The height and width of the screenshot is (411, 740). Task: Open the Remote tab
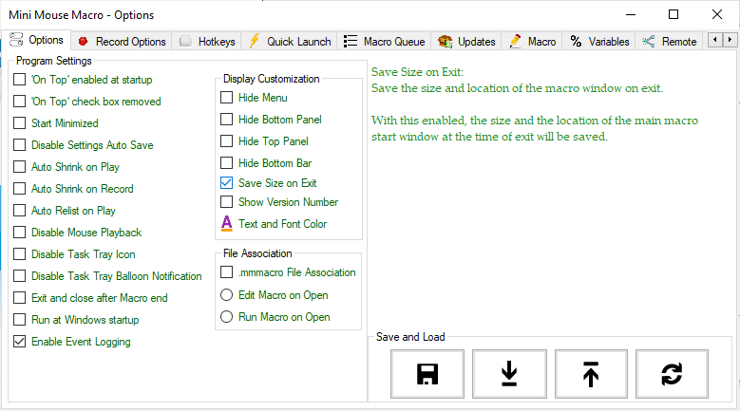click(669, 42)
